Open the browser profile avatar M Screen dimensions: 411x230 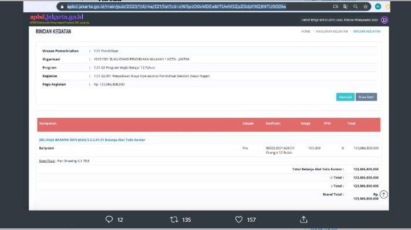(378, 6)
